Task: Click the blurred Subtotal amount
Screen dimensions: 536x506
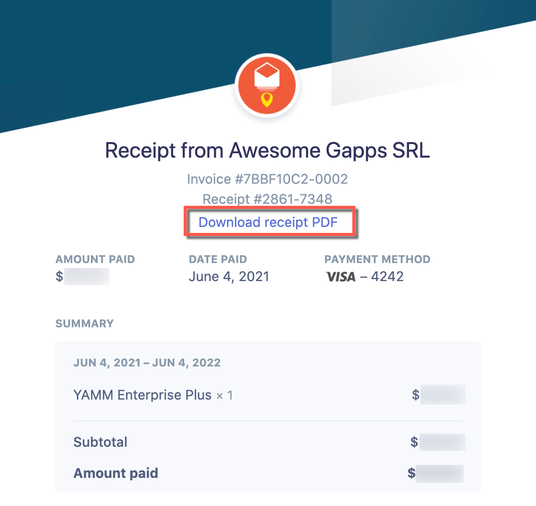Action: click(x=442, y=442)
